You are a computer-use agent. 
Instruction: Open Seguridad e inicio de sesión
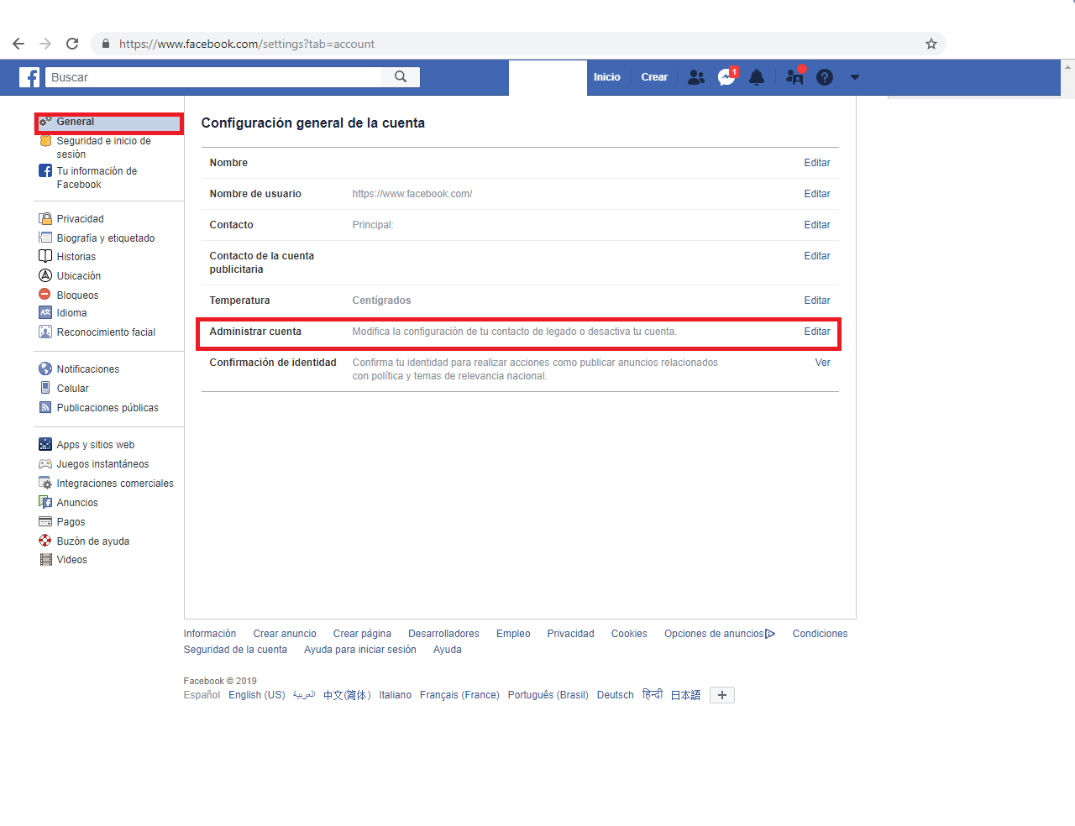[103, 148]
